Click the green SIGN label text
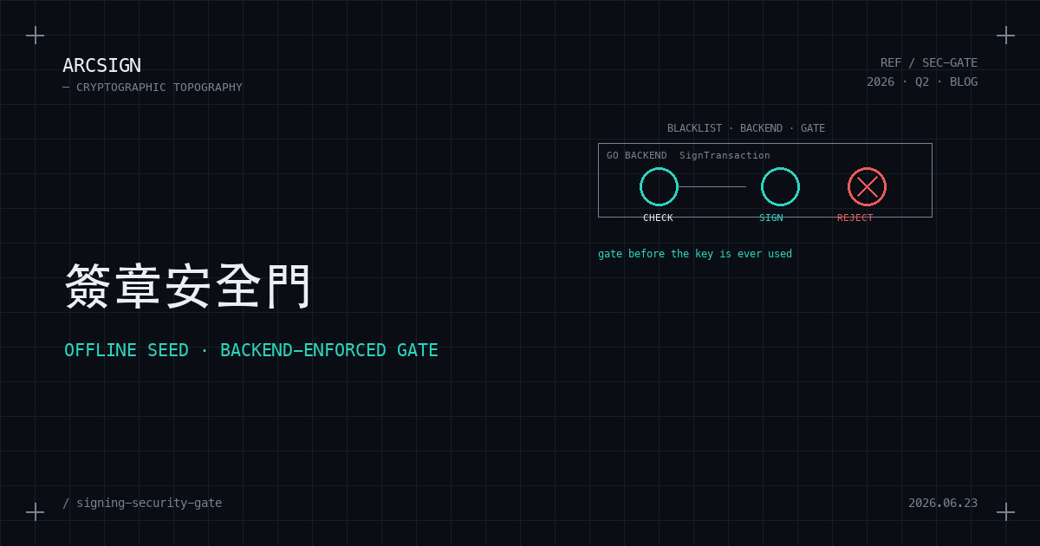The image size is (1040, 546). 771,218
